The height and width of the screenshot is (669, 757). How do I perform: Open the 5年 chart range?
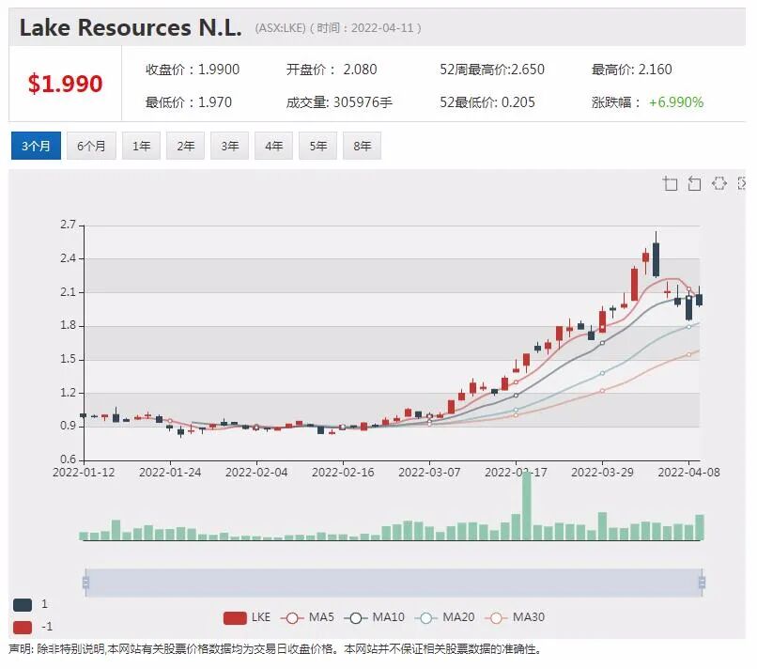318,146
